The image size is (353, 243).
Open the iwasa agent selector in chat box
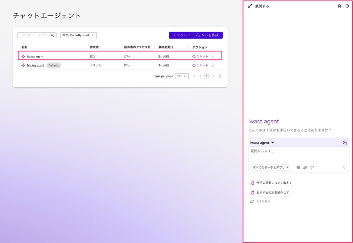[262, 143]
